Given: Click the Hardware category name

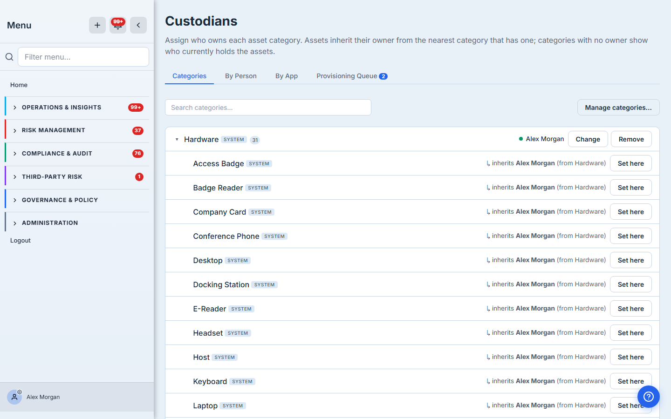Looking at the screenshot, I should pyautogui.click(x=201, y=139).
